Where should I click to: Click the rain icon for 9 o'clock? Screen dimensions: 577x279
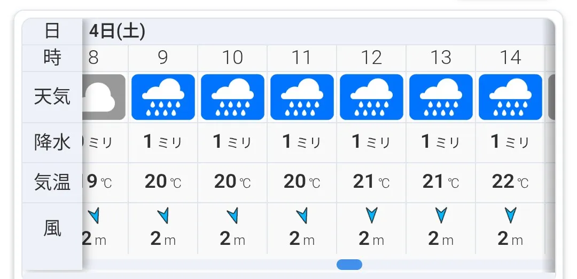pyautogui.click(x=163, y=97)
